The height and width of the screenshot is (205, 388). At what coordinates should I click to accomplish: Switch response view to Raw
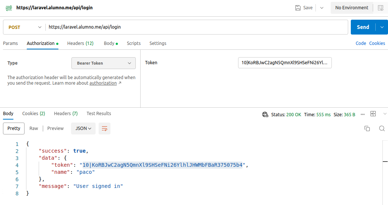pos(33,128)
